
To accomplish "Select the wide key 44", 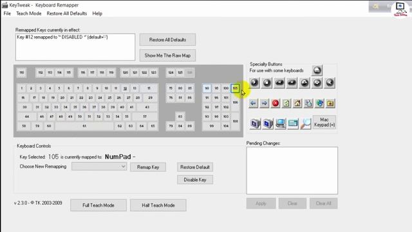I will 27,117.
